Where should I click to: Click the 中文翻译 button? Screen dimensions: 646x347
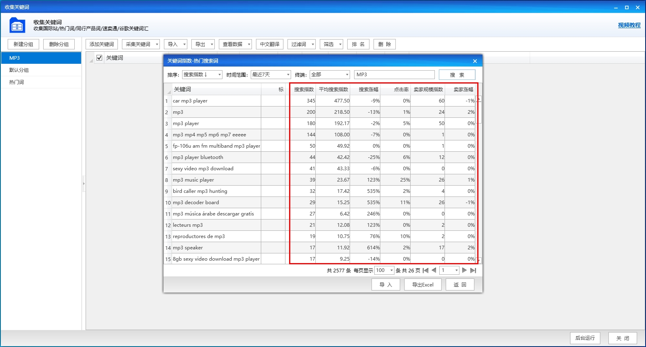[270, 44]
